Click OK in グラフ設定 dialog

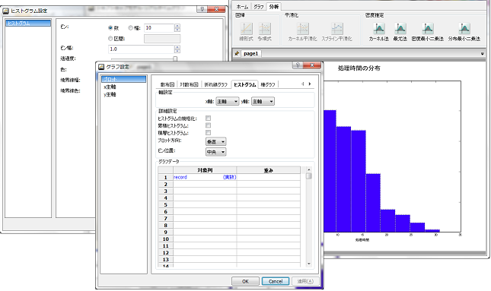click(x=245, y=281)
